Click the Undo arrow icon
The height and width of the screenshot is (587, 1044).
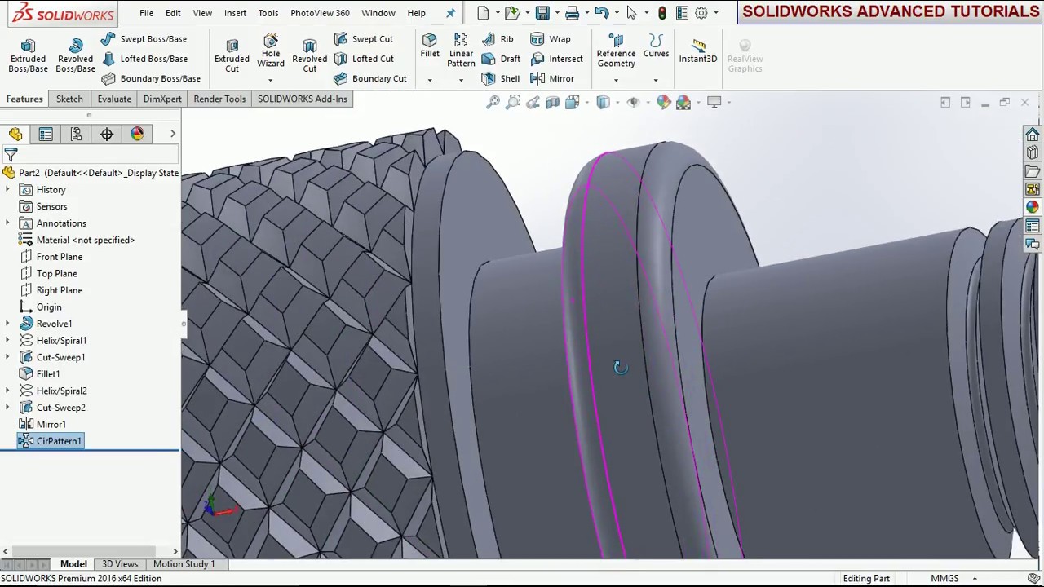click(601, 13)
